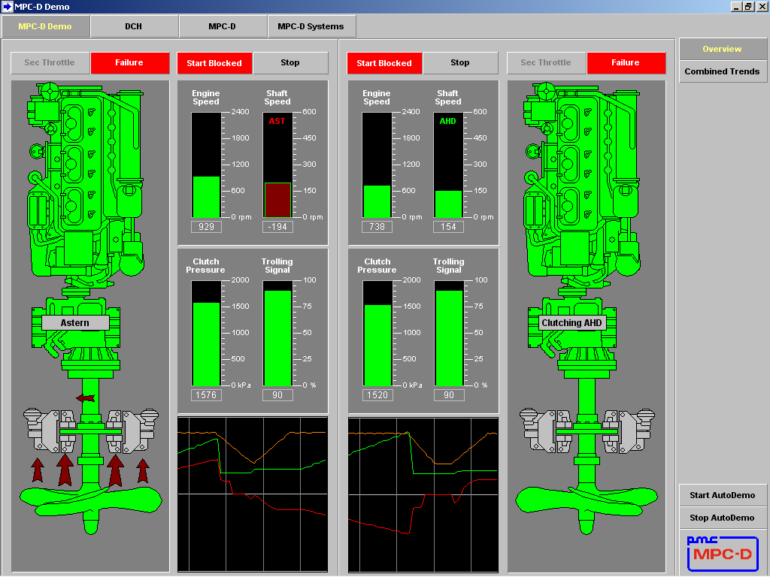Stop the AutoDemo
The image size is (770, 577).
tap(723, 518)
